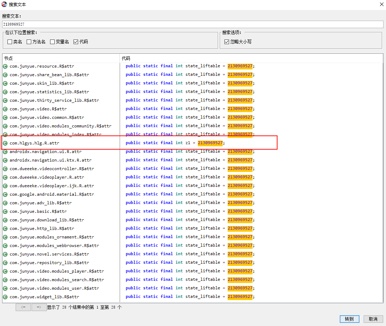
Task: Click class icon beside com.junyue.video.common.R$attr
Action: pos(5,117)
